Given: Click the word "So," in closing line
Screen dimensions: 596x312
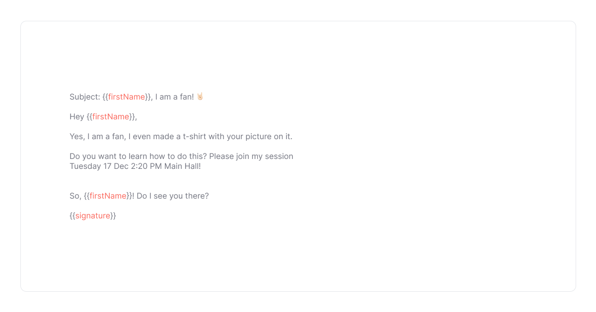Looking at the screenshot, I should click(75, 196).
